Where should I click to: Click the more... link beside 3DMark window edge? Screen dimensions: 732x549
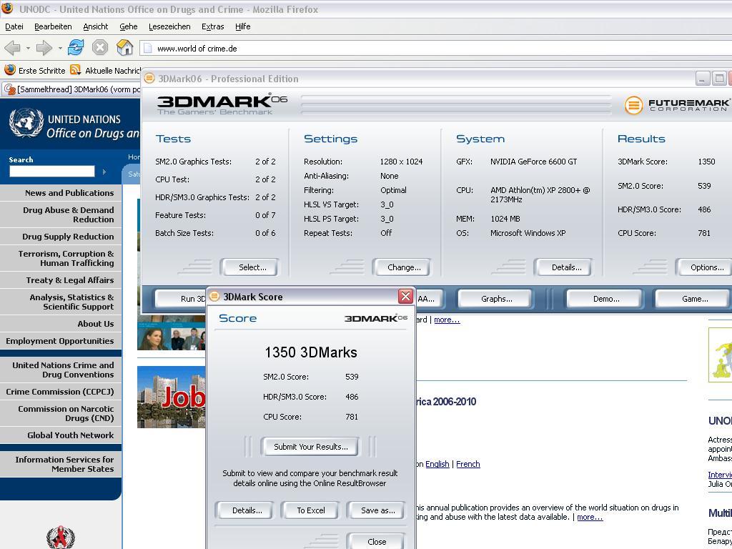pos(447,320)
